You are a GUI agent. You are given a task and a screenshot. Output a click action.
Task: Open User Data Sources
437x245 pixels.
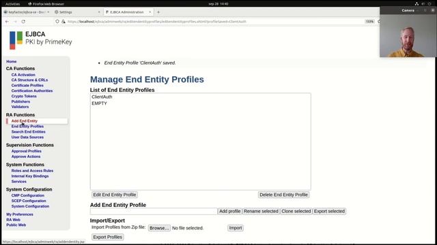pyautogui.click(x=27, y=137)
